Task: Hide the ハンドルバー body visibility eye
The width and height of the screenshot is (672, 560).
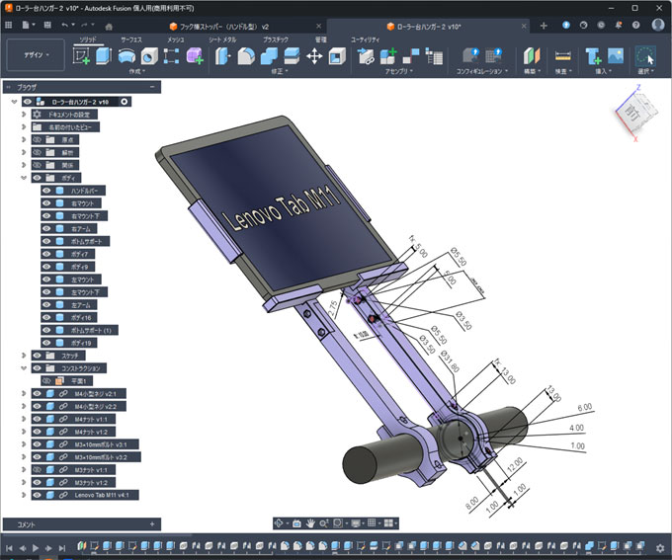Action: [x=46, y=190]
